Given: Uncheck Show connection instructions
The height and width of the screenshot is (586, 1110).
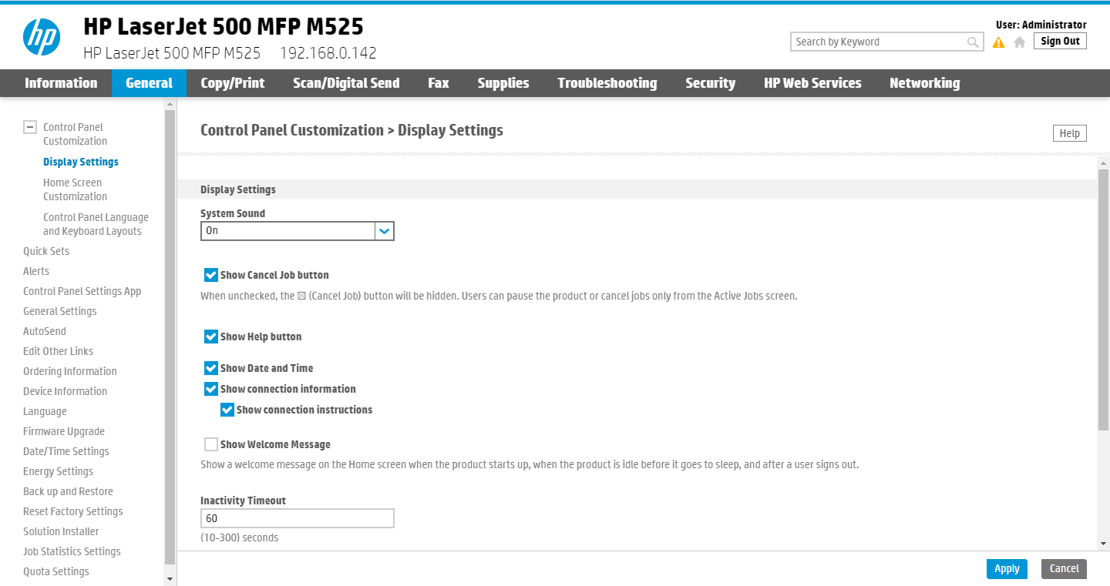Looking at the screenshot, I should click(227, 410).
